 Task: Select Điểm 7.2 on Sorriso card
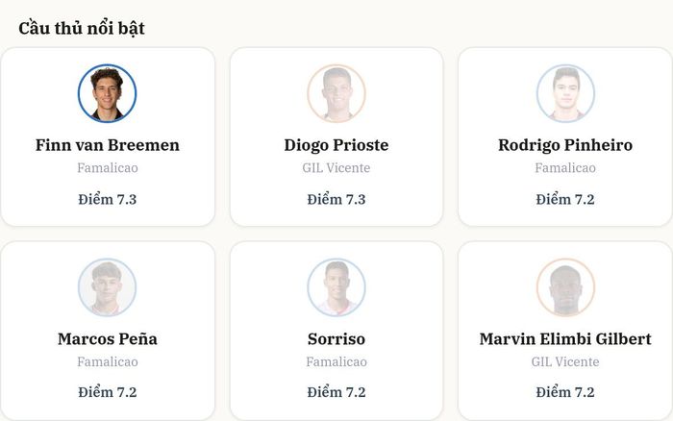336,392
